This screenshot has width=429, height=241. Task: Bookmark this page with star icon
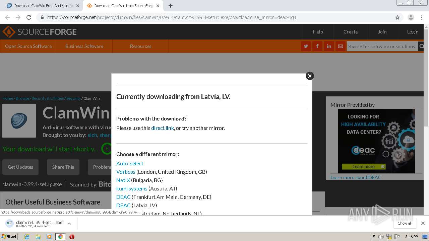(x=397, y=17)
